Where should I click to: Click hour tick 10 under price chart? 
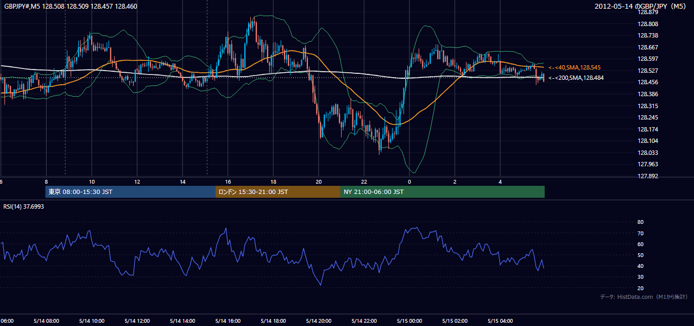coord(92,182)
